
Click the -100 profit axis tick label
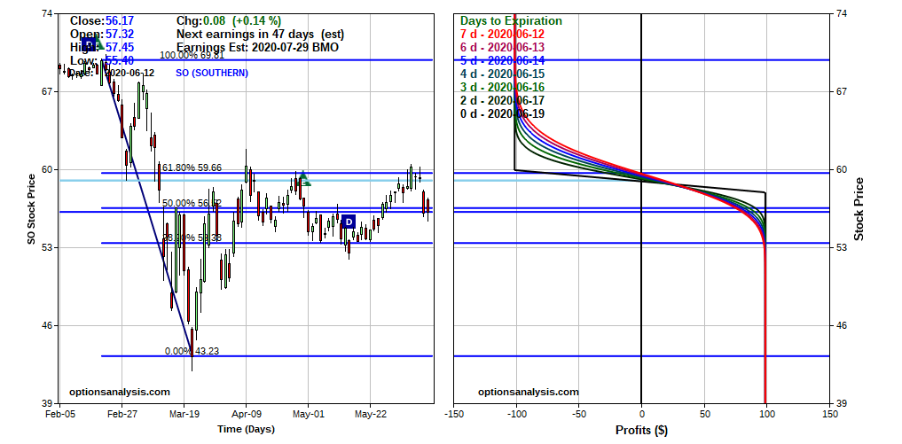coord(516,414)
